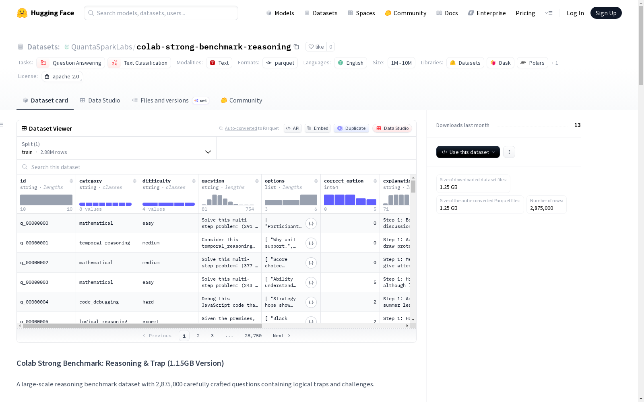Expand JSON options in row q_00000000
This screenshot has width=644, height=402.
coord(311,224)
